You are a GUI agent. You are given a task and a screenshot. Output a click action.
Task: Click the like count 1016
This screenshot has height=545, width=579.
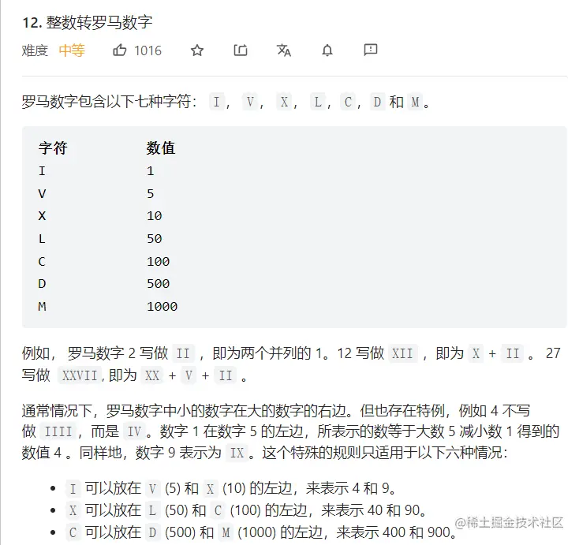(x=148, y=50)
